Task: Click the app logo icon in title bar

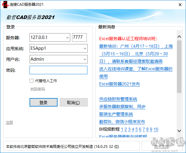Action: pyautogui.click(x=5, y=5)
